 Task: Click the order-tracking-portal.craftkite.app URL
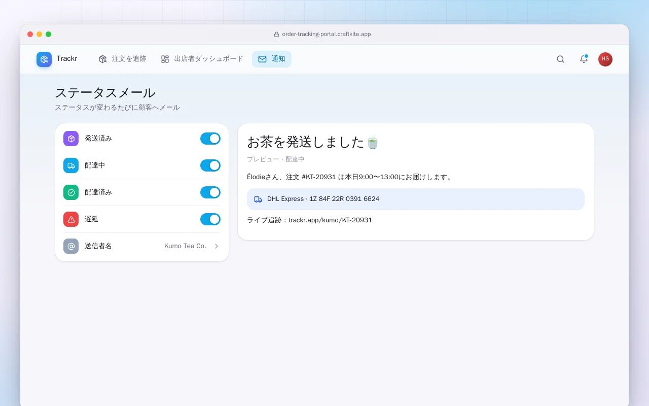327,35
